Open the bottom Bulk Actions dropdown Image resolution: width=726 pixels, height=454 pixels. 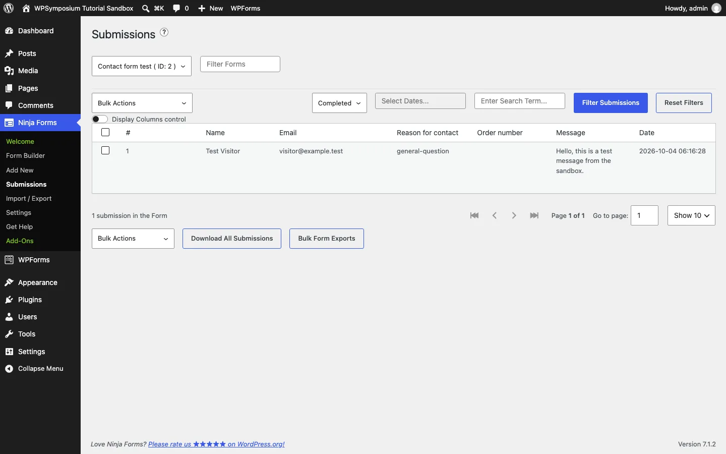133,239
